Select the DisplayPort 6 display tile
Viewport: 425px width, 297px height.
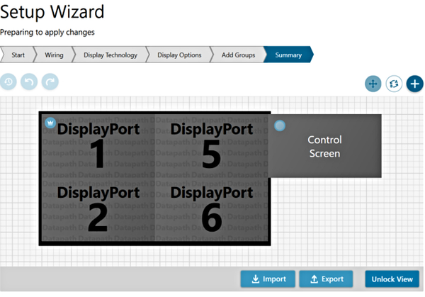coord(211,210)
